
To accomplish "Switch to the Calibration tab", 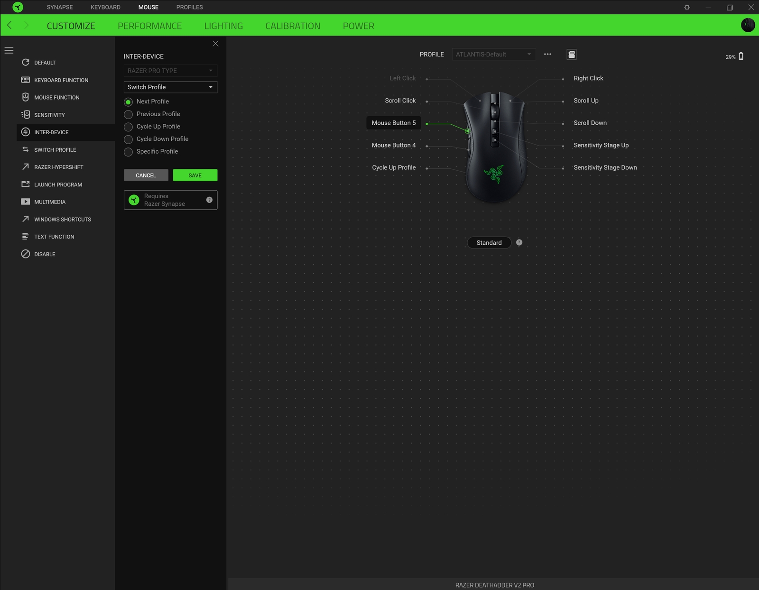I will (x=293, y=26).
